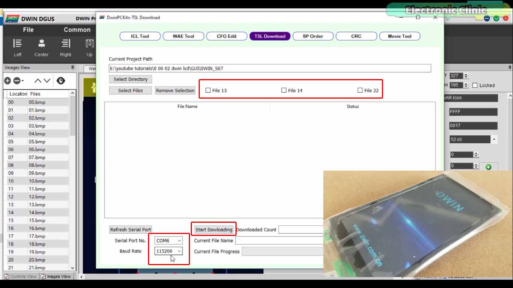This screenshot has height=288, width=513.
Task: Expand the 52.icl dropdown
Action: click(x=494, y=139)
